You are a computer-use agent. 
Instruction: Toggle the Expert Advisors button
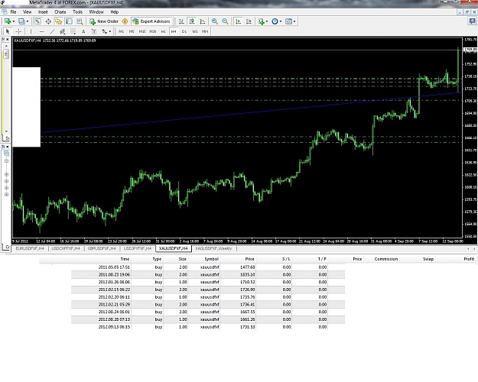click(x=151, y=21)
